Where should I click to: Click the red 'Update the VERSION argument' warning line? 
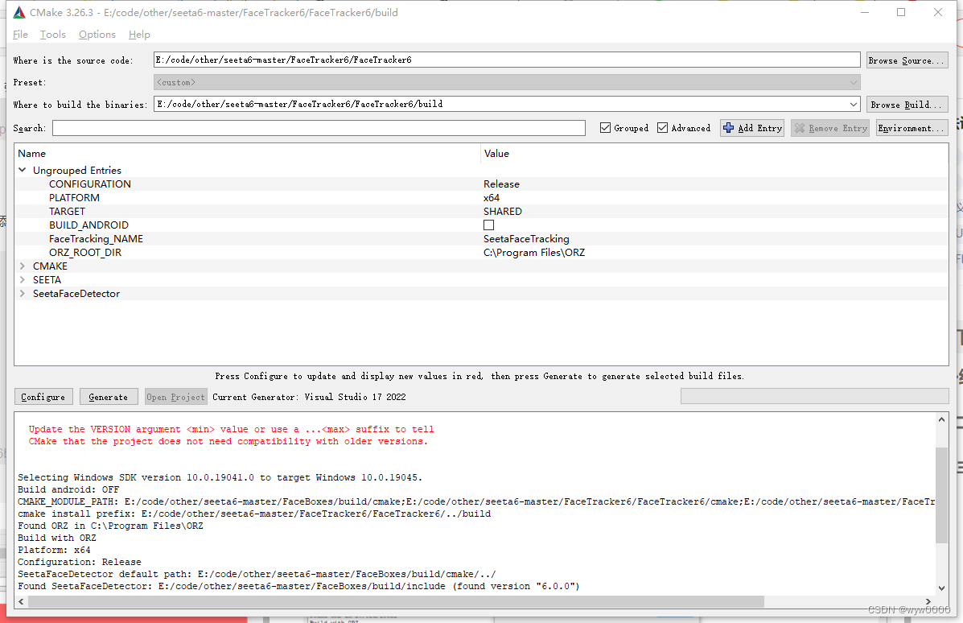point(232,430)
